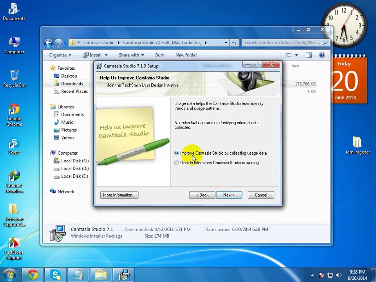Open the Organize menu in Explorer
The width and height of the screenshot is (376, 282).
click(x=60, y=55)
